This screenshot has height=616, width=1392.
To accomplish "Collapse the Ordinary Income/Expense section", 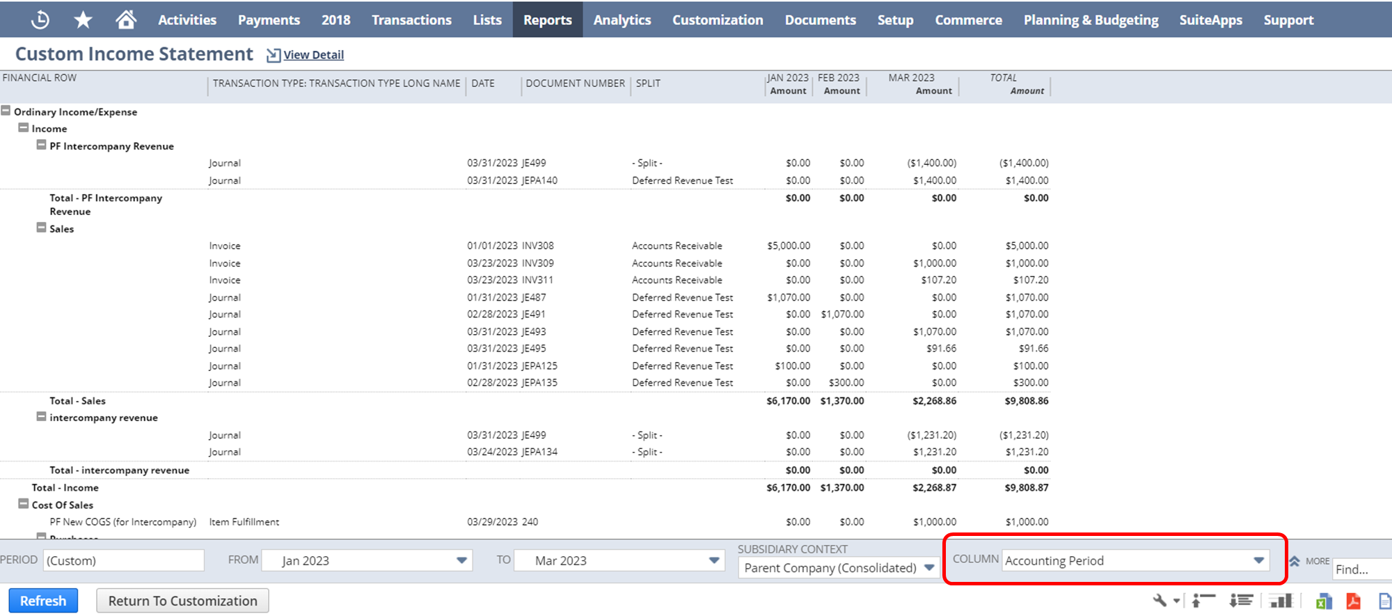I will pyautogui.click(x=6, y=111).
